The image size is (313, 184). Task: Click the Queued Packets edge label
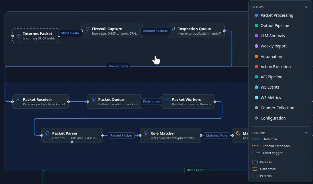(155, 31)
